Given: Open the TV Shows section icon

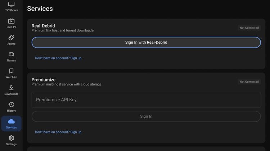Looking at the screenshot, I should click(12, 4).
